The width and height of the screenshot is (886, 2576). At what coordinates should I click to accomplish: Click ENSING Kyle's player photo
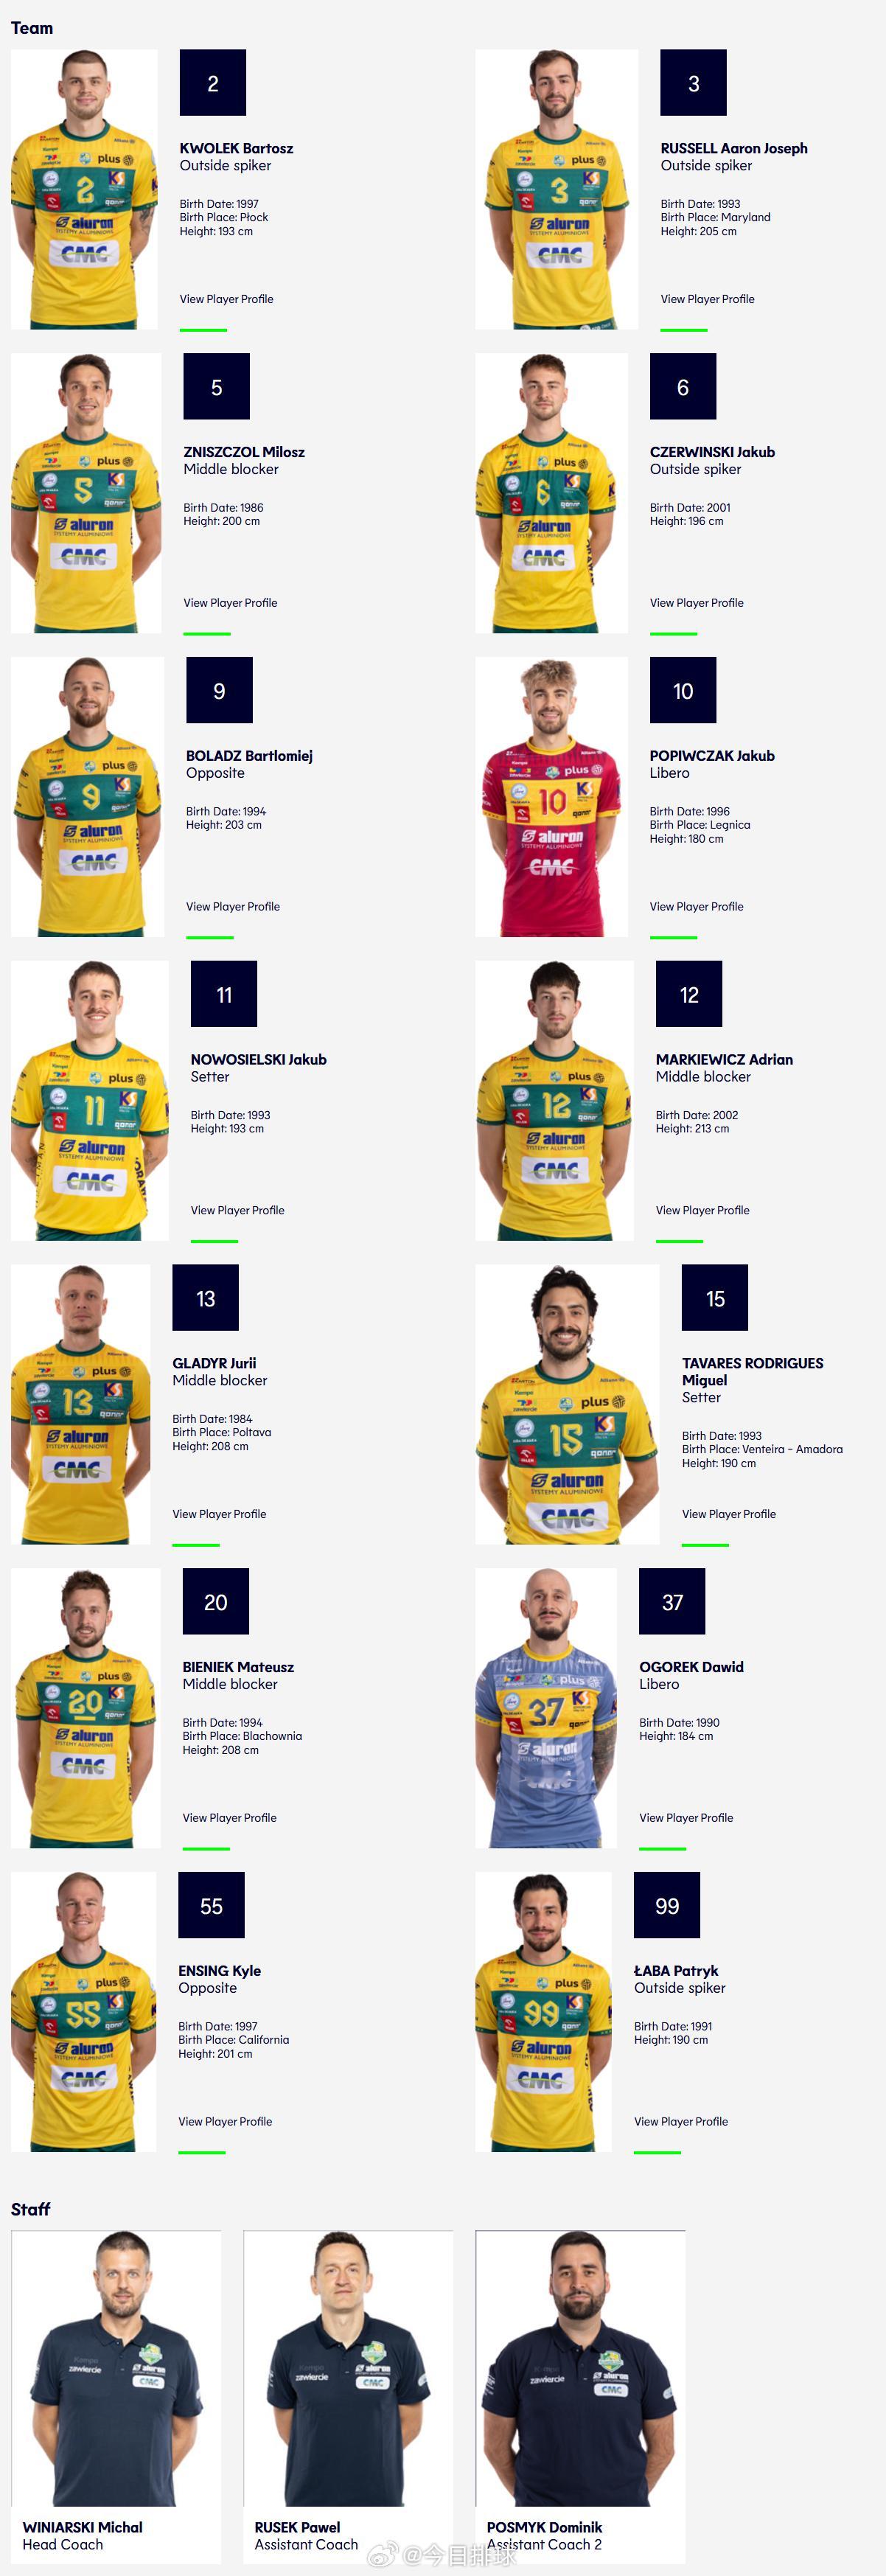[x=84, y=2012]
